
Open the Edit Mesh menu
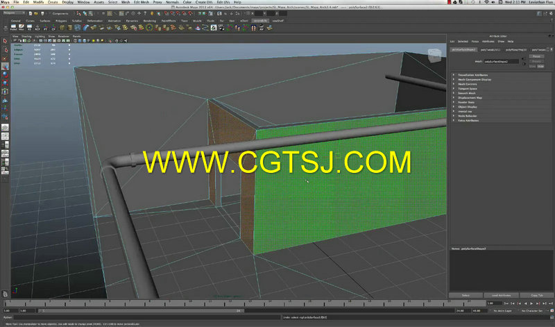142,2
